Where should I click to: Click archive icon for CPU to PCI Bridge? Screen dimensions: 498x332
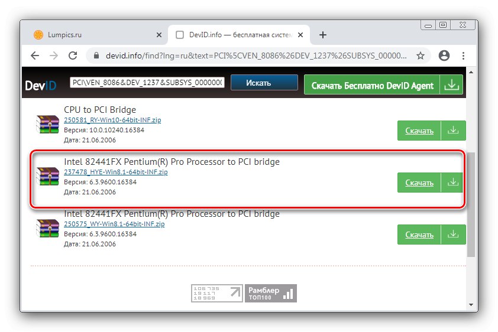pyautogui.click(x=47, y=124)
